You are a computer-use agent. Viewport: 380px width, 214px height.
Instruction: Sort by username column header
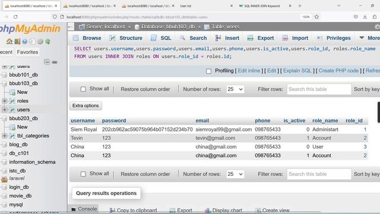click(83, 121)
